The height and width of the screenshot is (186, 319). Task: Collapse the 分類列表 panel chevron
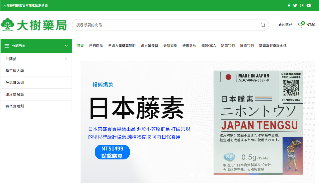[x=66, y=46]
